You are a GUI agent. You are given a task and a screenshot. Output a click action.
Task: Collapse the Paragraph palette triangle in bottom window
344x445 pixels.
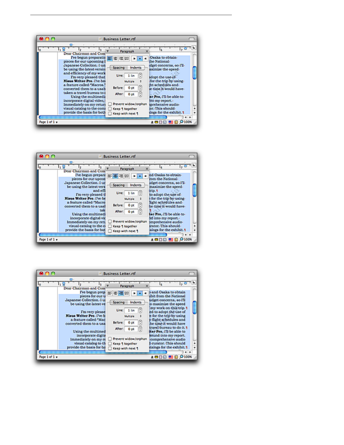click(107, 286)
